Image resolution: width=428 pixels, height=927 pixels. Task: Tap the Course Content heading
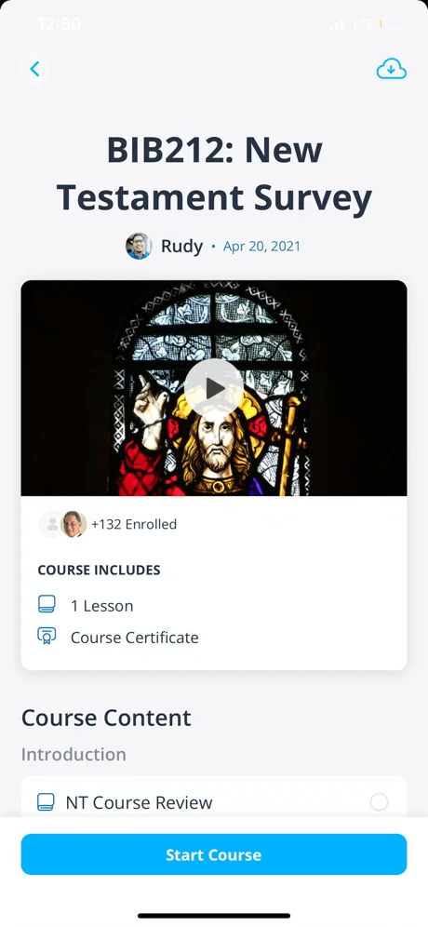[x=106, y=718]
